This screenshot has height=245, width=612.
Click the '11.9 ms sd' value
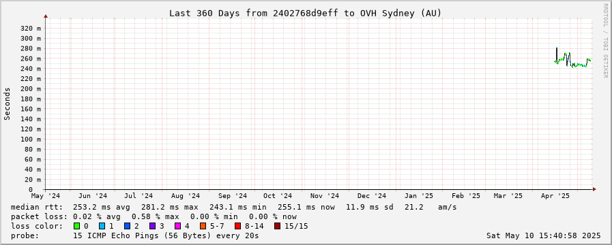370,207
